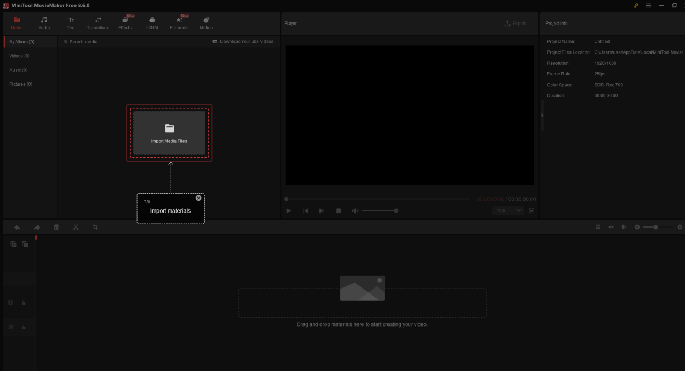Click the audio track music note icon
This screenshot has width=685, height=371.
click(x=10, y=327)
